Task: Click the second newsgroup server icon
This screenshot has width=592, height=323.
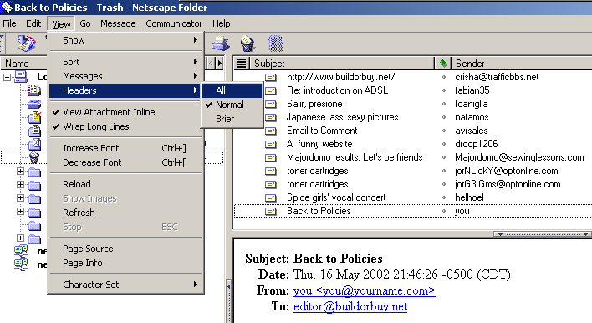Action: click(21, 264)
